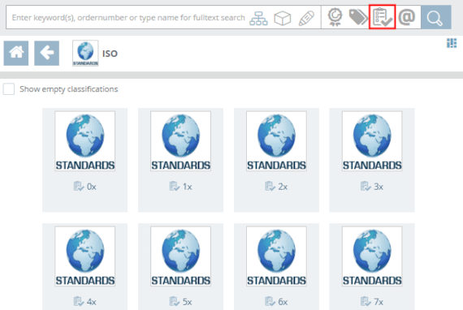
Task: Select the '4x' classification label
Action: click(92, 302)
